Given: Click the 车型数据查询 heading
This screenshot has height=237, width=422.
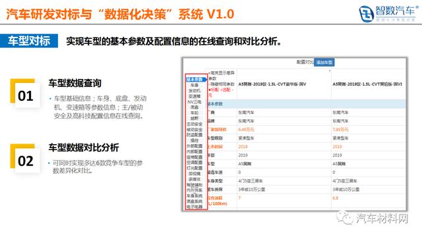Looking at the screenshot, I should point(75,83).
